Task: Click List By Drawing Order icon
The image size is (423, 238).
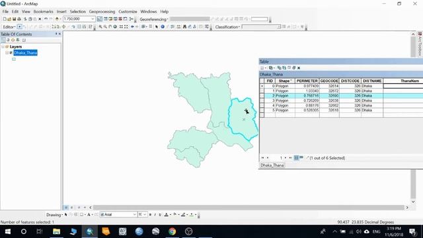Action: [x=3, y=40]
